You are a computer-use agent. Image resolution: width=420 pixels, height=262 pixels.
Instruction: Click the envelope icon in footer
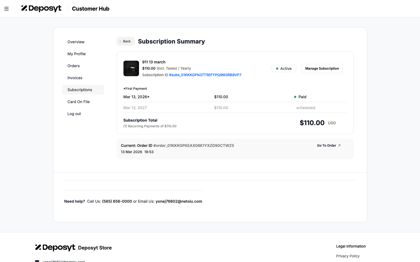pos(37,261)
